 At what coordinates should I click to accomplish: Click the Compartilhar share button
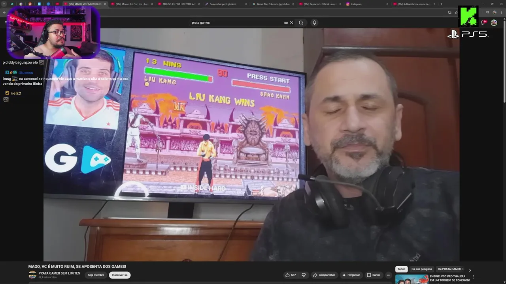324,275
